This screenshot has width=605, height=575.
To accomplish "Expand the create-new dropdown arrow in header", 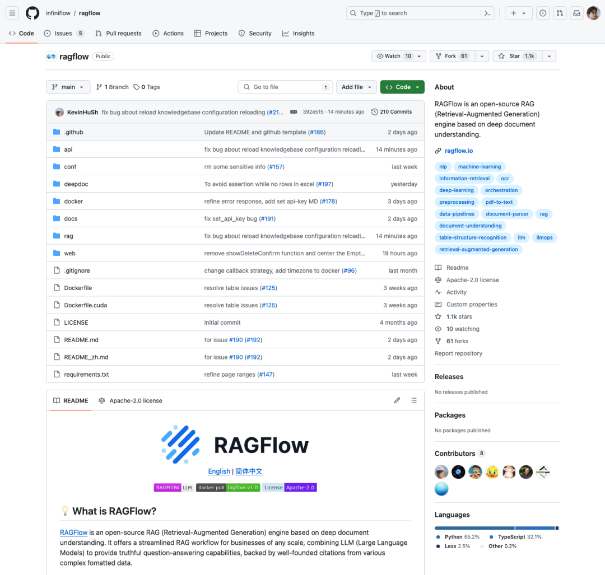I will tap(524, 13).
